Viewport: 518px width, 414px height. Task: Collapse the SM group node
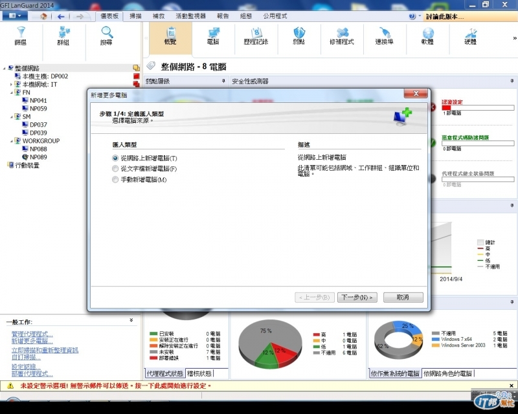[11, 116]
